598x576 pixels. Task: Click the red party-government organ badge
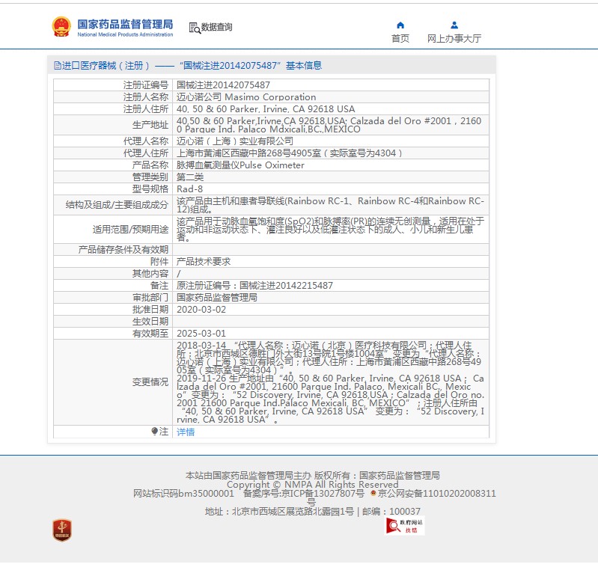(x=62, y=530)
